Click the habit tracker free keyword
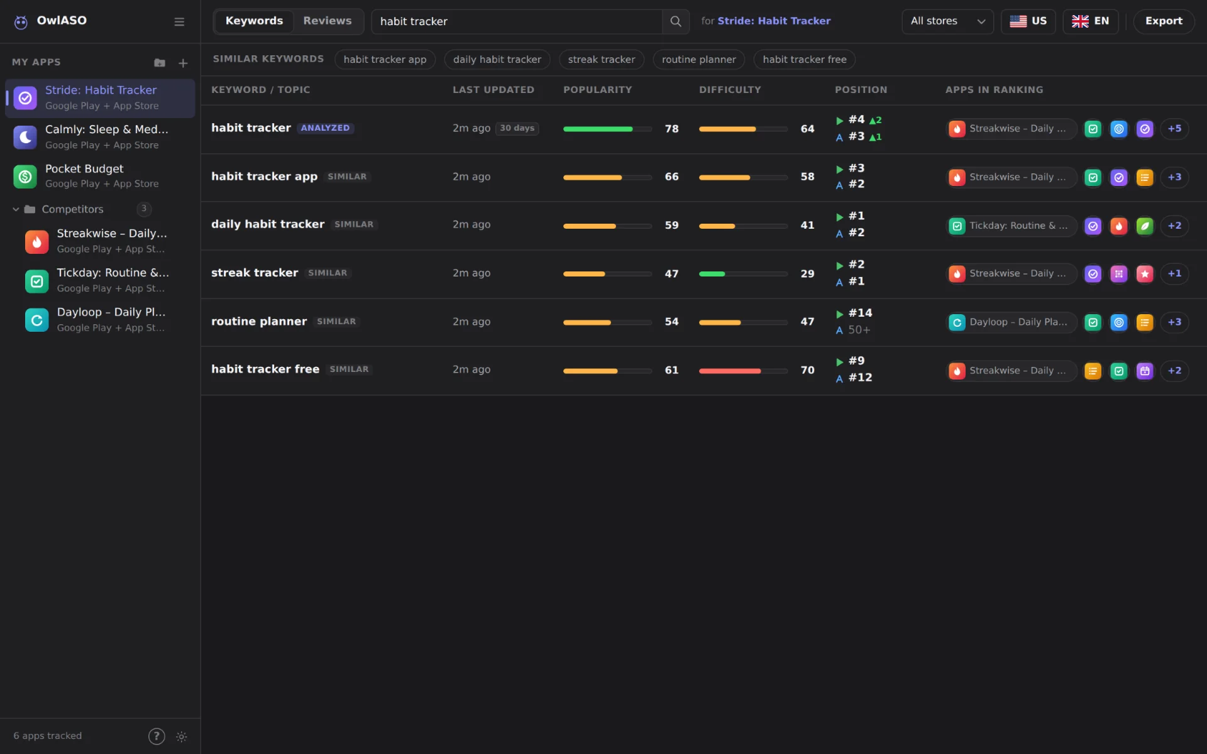Viewport: 1207px width, 754px height. [x=265, y=369]
